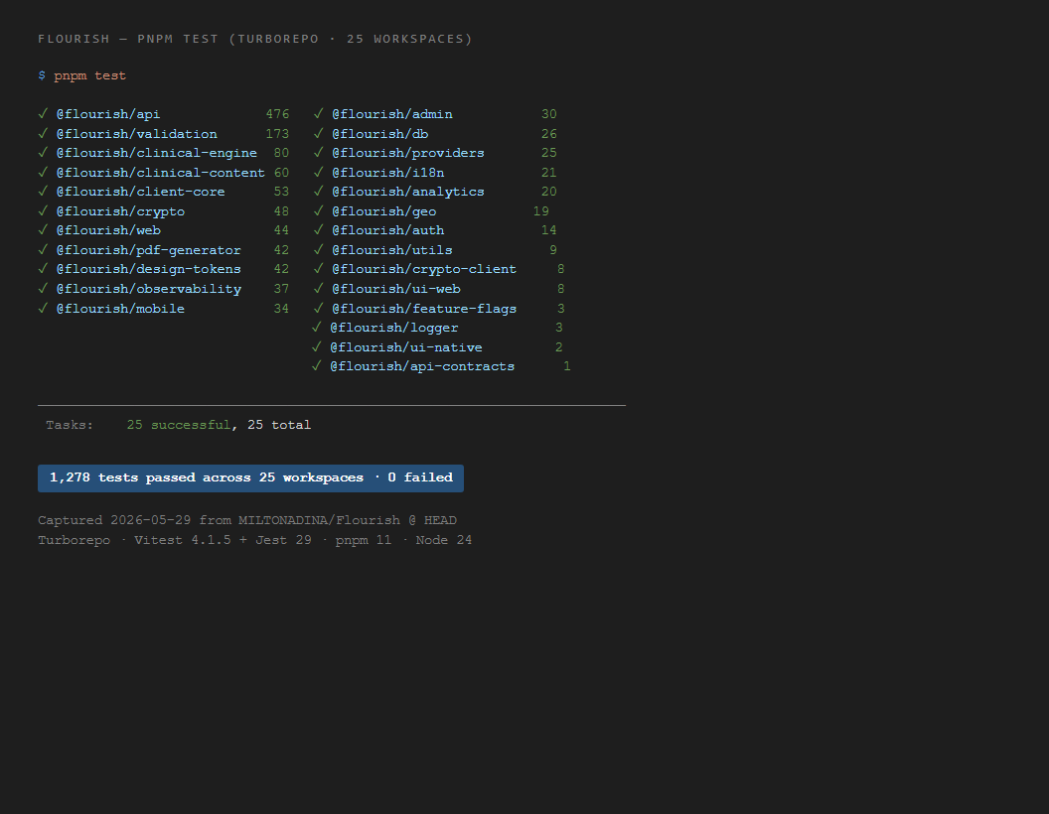
Task: Click @flourish/analytics package name
Action: [408, 192]
